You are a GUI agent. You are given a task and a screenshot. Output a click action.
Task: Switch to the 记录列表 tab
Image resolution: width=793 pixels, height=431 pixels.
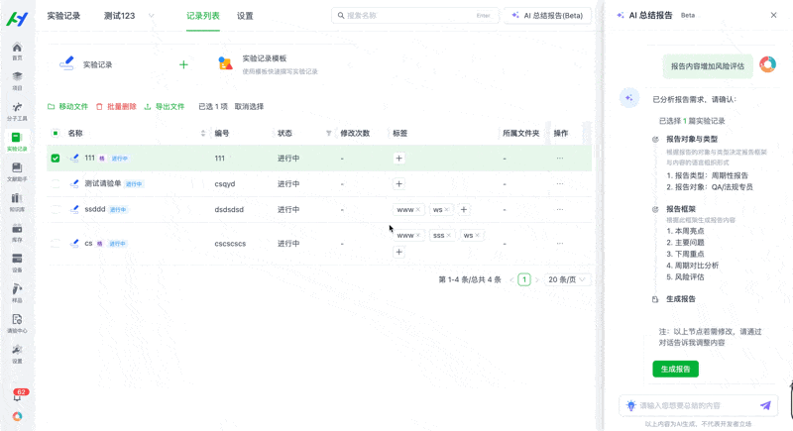click(x=203, y=16)
